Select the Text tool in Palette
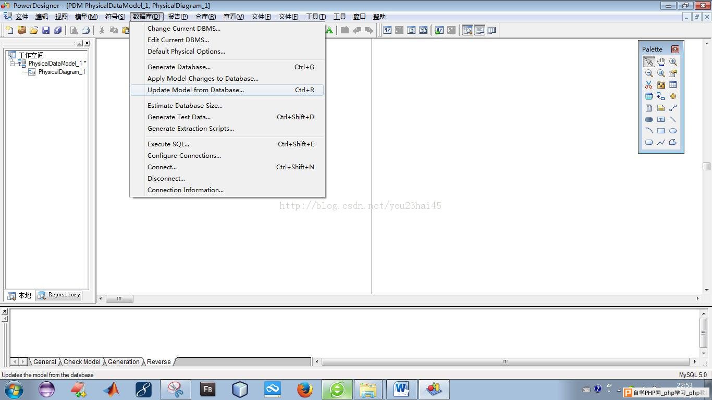The height and width of the screenshot is (400, 712). [x=661, y=119]
